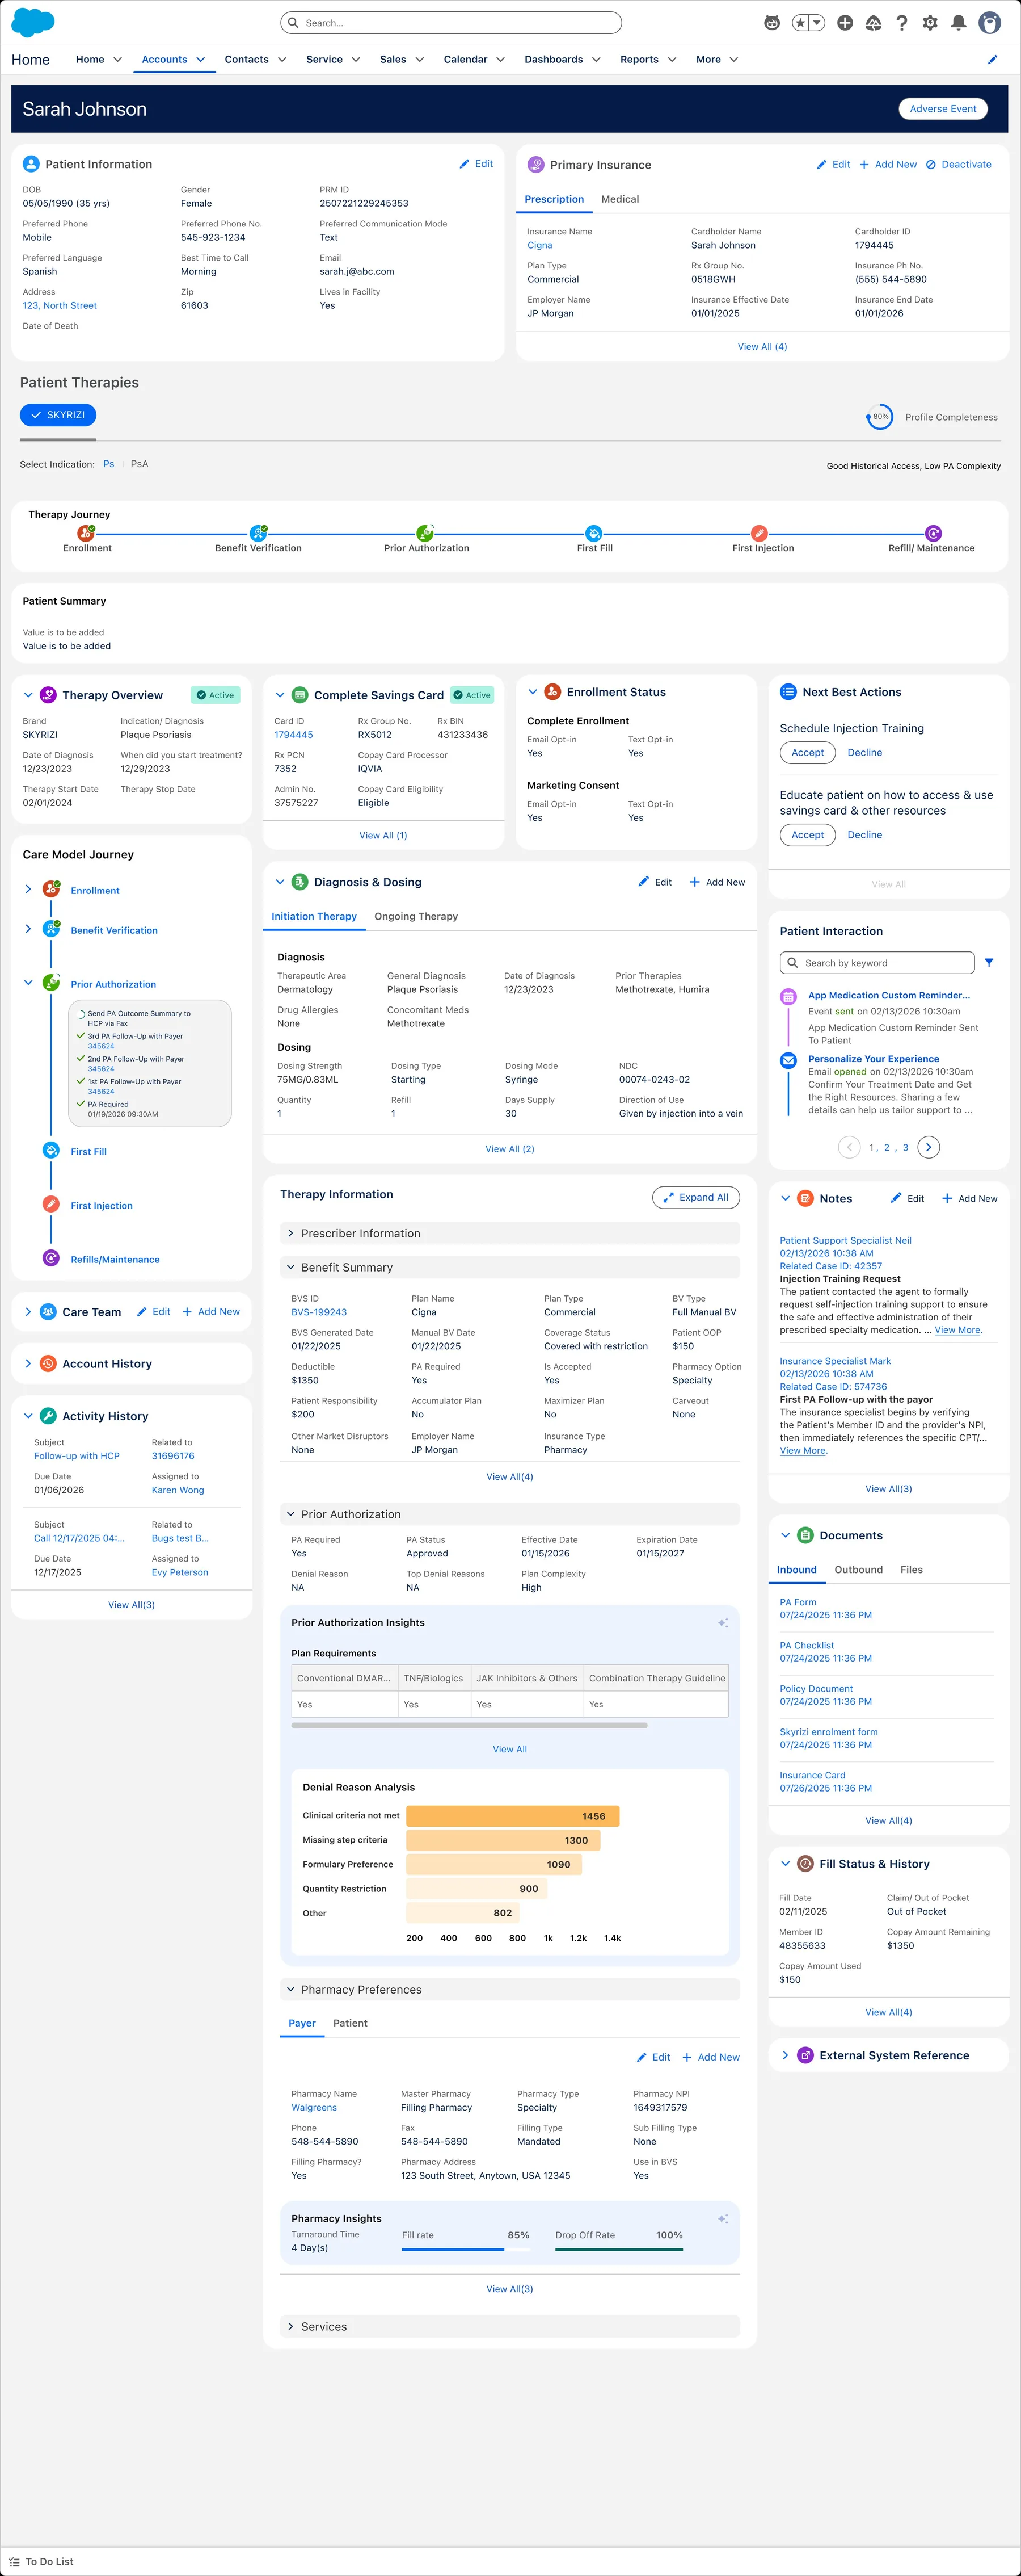Go to next Patient Interaction page arrow
The image size is (1021, 2576).
929,1147
